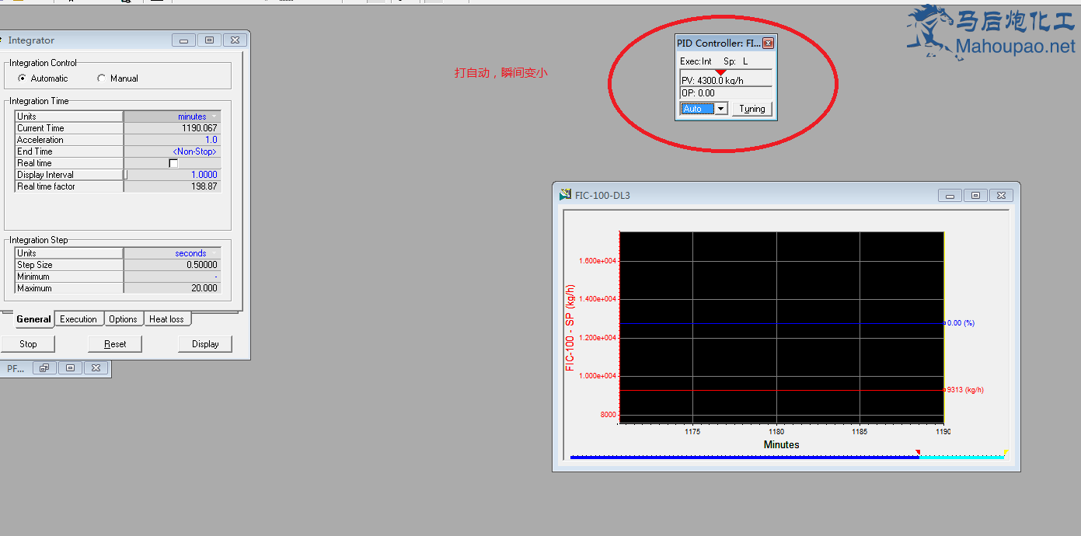Maximize the FIC-100-DL3 chart window

pos(975,196)
